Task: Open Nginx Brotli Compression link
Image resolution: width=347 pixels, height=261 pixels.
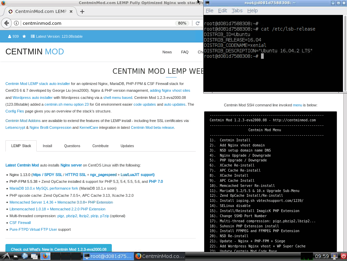Action: (50, 128)
